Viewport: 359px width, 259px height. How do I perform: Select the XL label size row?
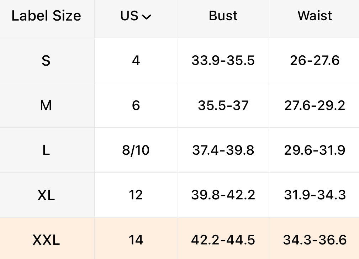click(x=46, y=195)
